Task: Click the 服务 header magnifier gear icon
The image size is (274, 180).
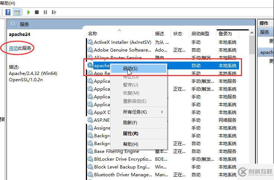Action: click(14, 24)
